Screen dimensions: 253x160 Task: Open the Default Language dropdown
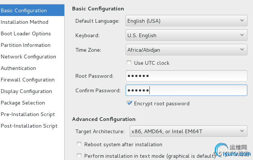pos(186,21)
